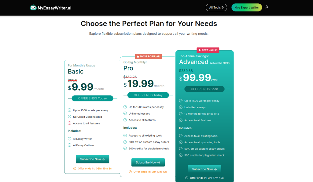Screen dimensions: 313x182
Task: Click the clock icon next to Basic offer timer
Action: (x=75, y=169)
